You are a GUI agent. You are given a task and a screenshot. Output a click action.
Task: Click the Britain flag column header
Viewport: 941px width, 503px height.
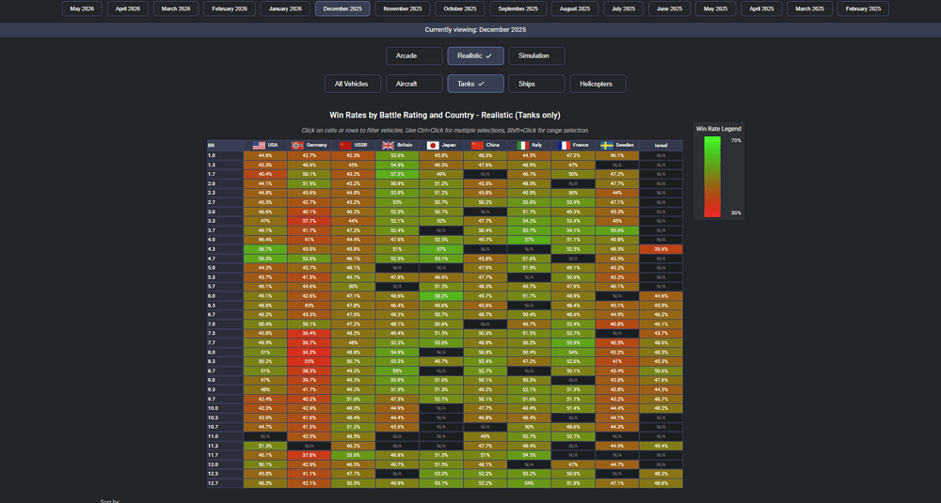pyautogui.click(x=397, y=145)
